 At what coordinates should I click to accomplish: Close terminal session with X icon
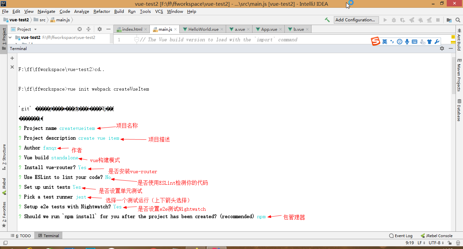[12, 67]
